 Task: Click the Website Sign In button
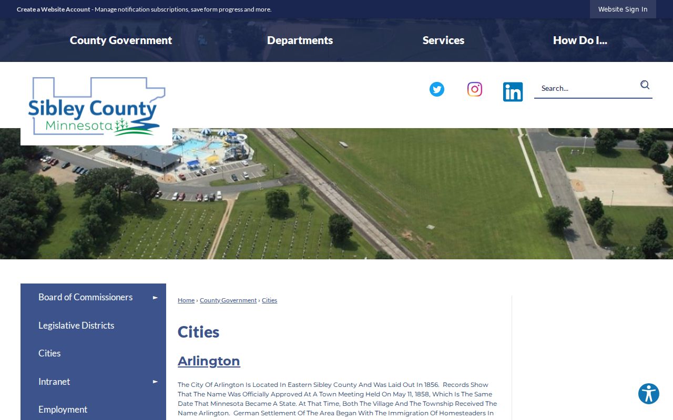click(x=623, y=9)
